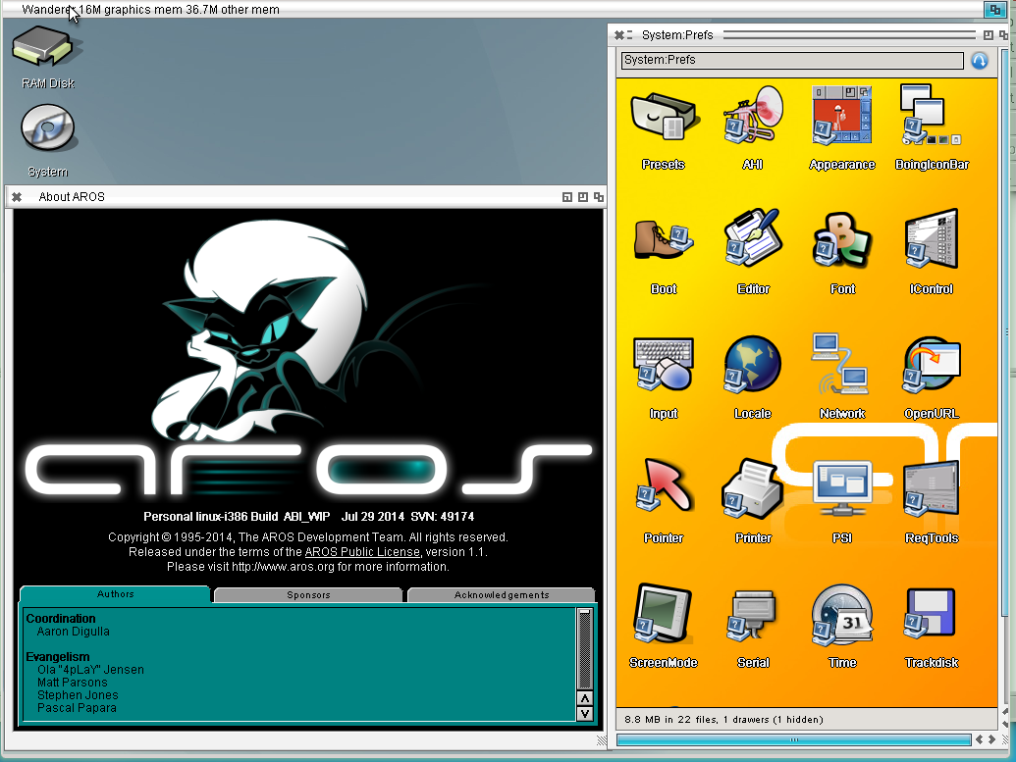Select the IControl preferences icon

pos(931,252)
